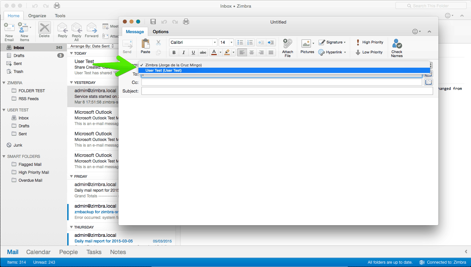Click the Send icon in the compose window
Screen dimensions: 471x267
coord(127,44)
